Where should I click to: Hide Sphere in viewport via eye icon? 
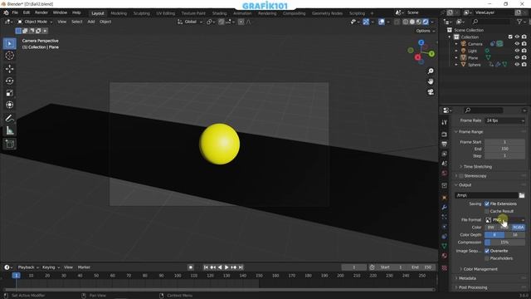[x=517, y=65]
